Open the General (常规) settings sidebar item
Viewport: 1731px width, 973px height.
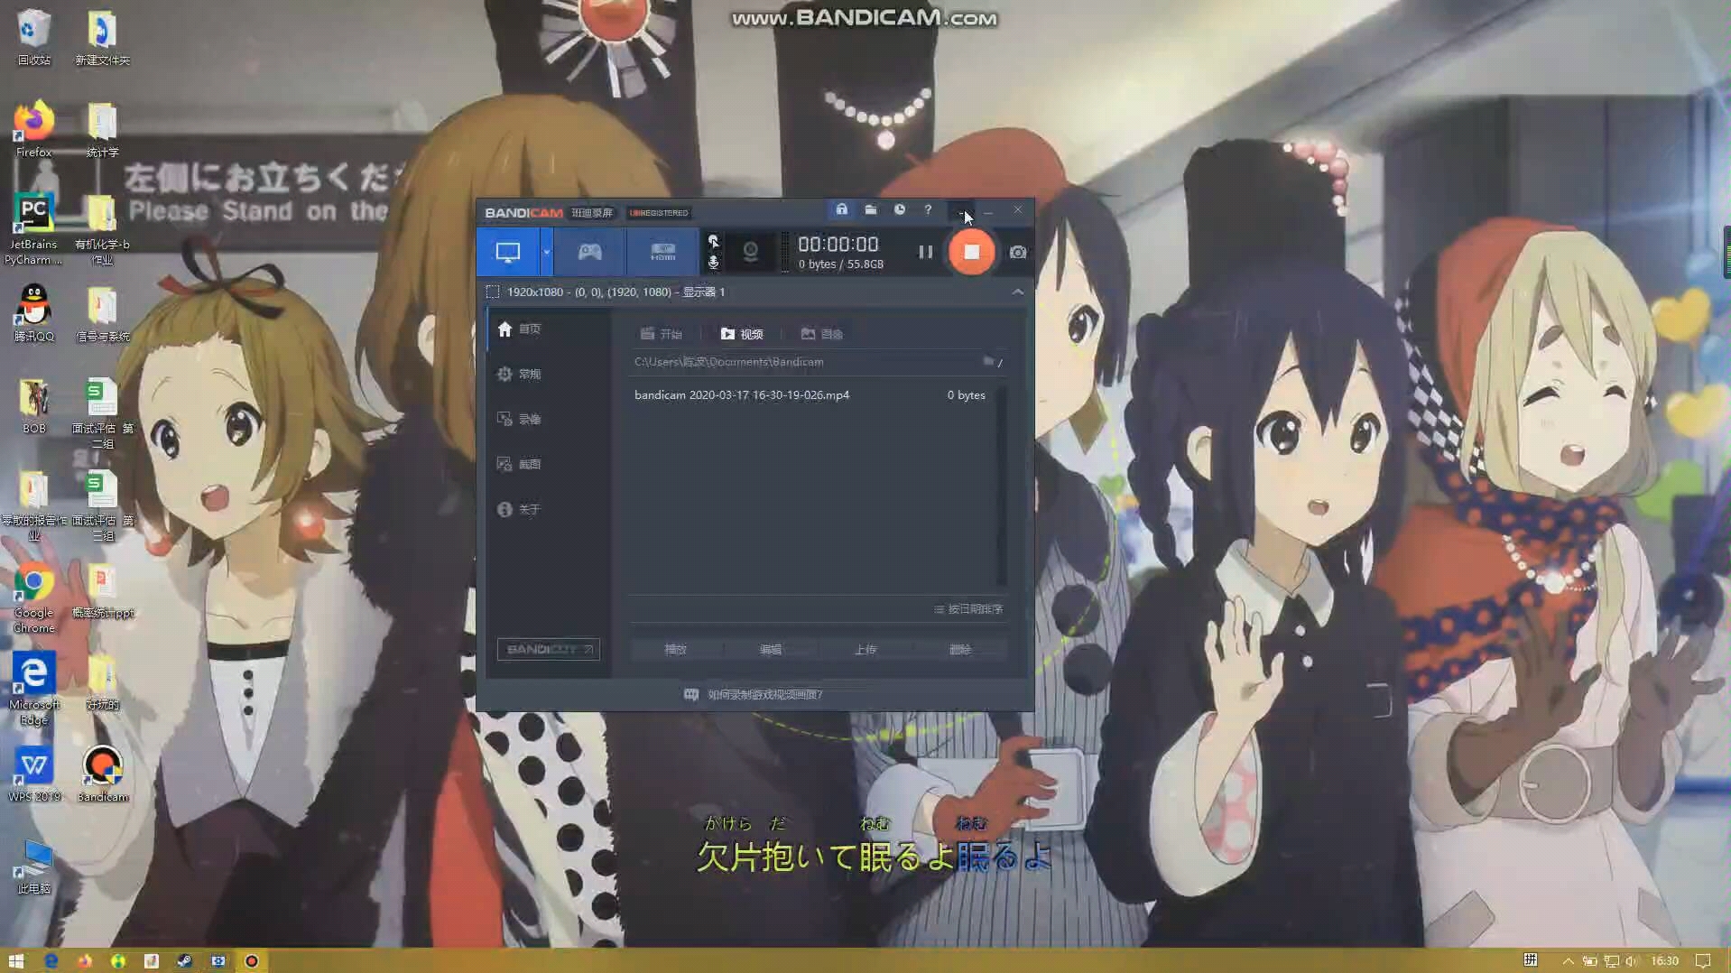click(x=548, y=374)
